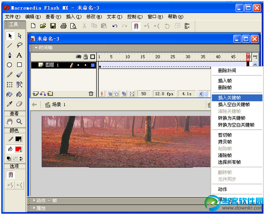The height and width of the screenshot is (214, 264).
Task: Click the Swap Colors button
Action: (x=21, y=159)
